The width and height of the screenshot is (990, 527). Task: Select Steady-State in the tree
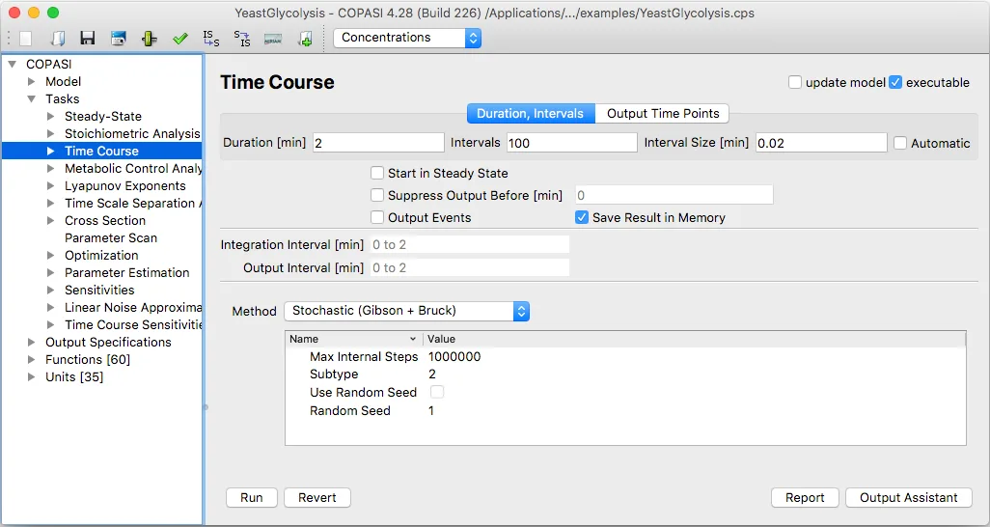pos(103,116)
